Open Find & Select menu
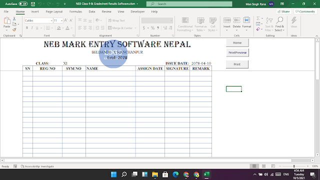This screenshot has height=180, width=320. (279, 24)
